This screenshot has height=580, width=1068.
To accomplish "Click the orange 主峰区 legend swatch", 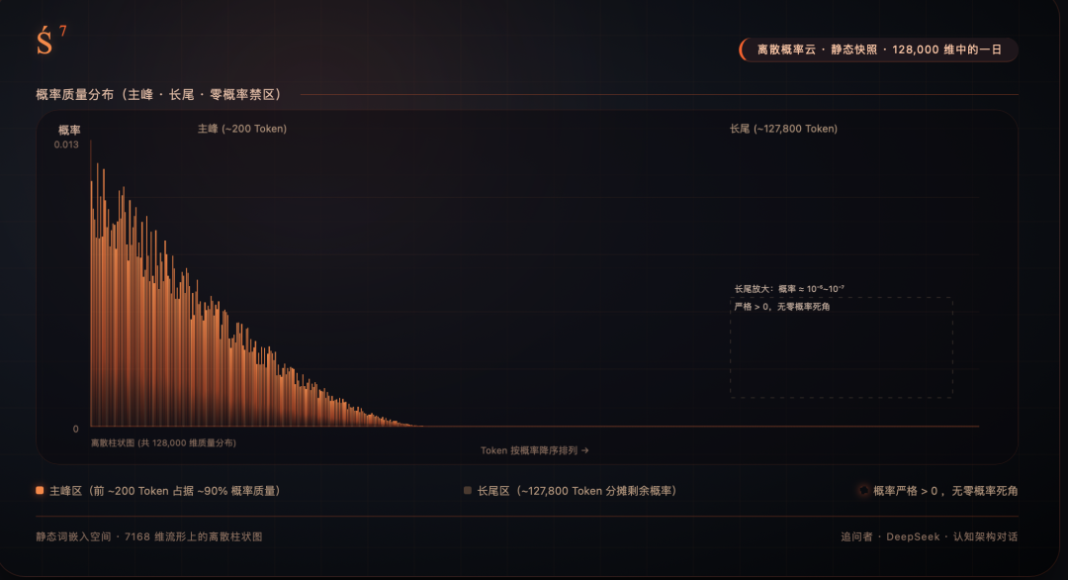I will 40,491.
